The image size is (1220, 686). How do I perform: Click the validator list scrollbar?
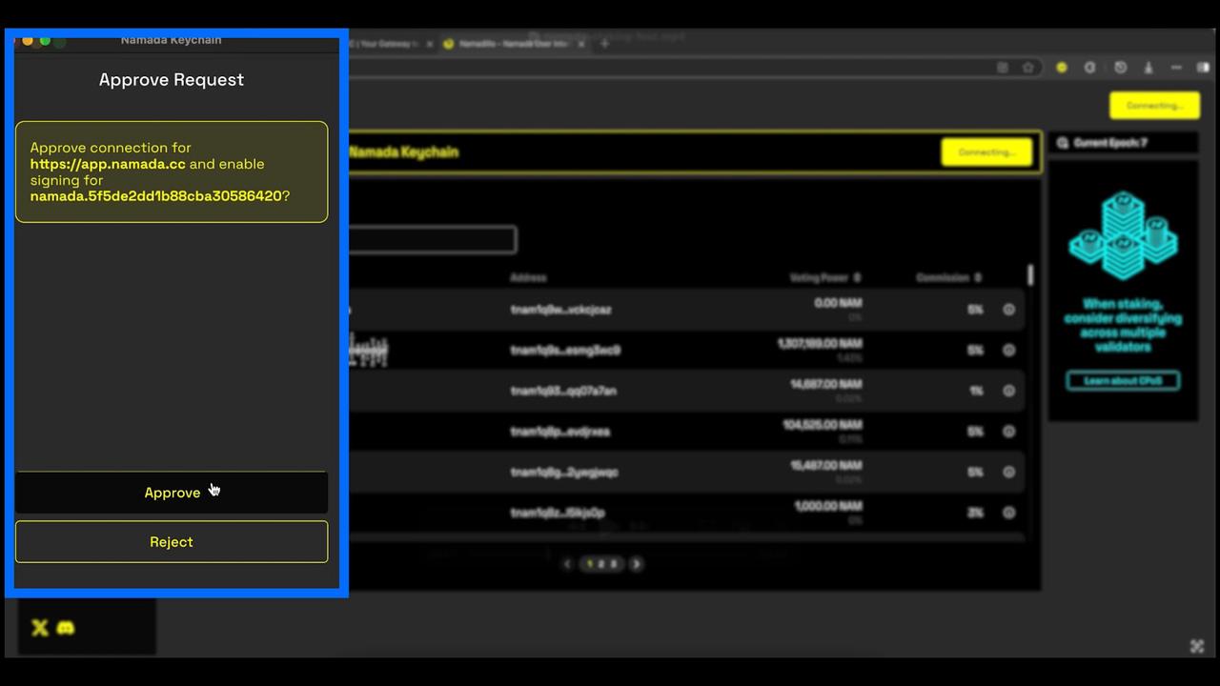(1030, 274)
